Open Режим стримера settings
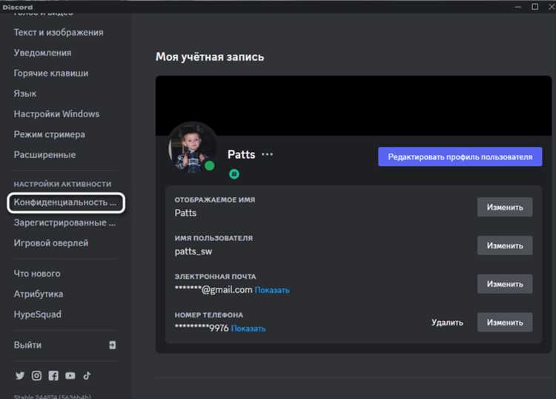This screenshot has width=556, height=399. pyautogui.click(x=49, y=134)
